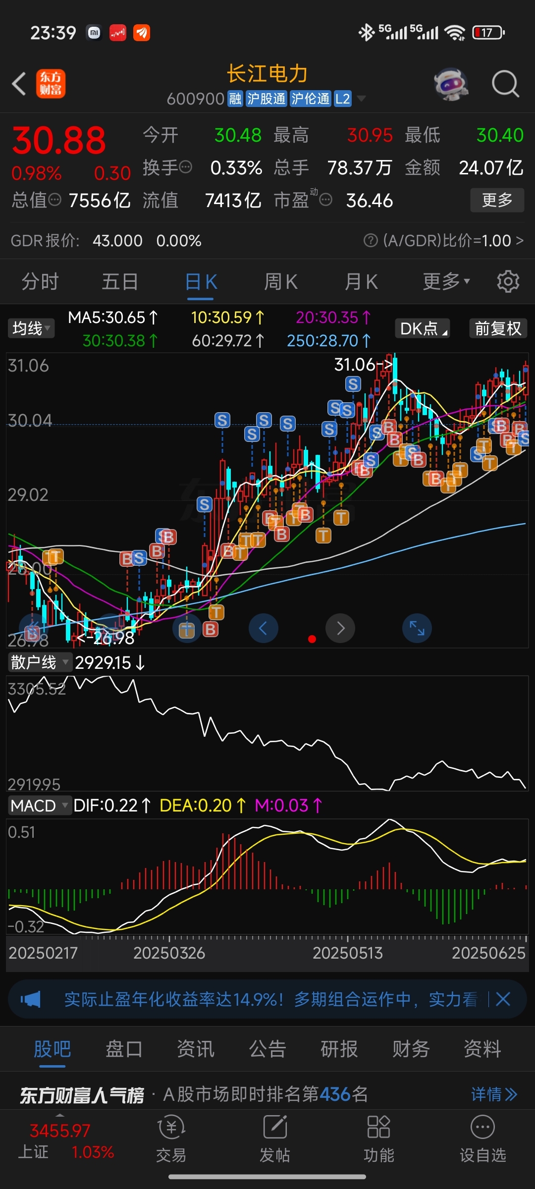Tap the search magnifier icon
This screenshot has width=535, height=1189.
(x=505, y=84)
